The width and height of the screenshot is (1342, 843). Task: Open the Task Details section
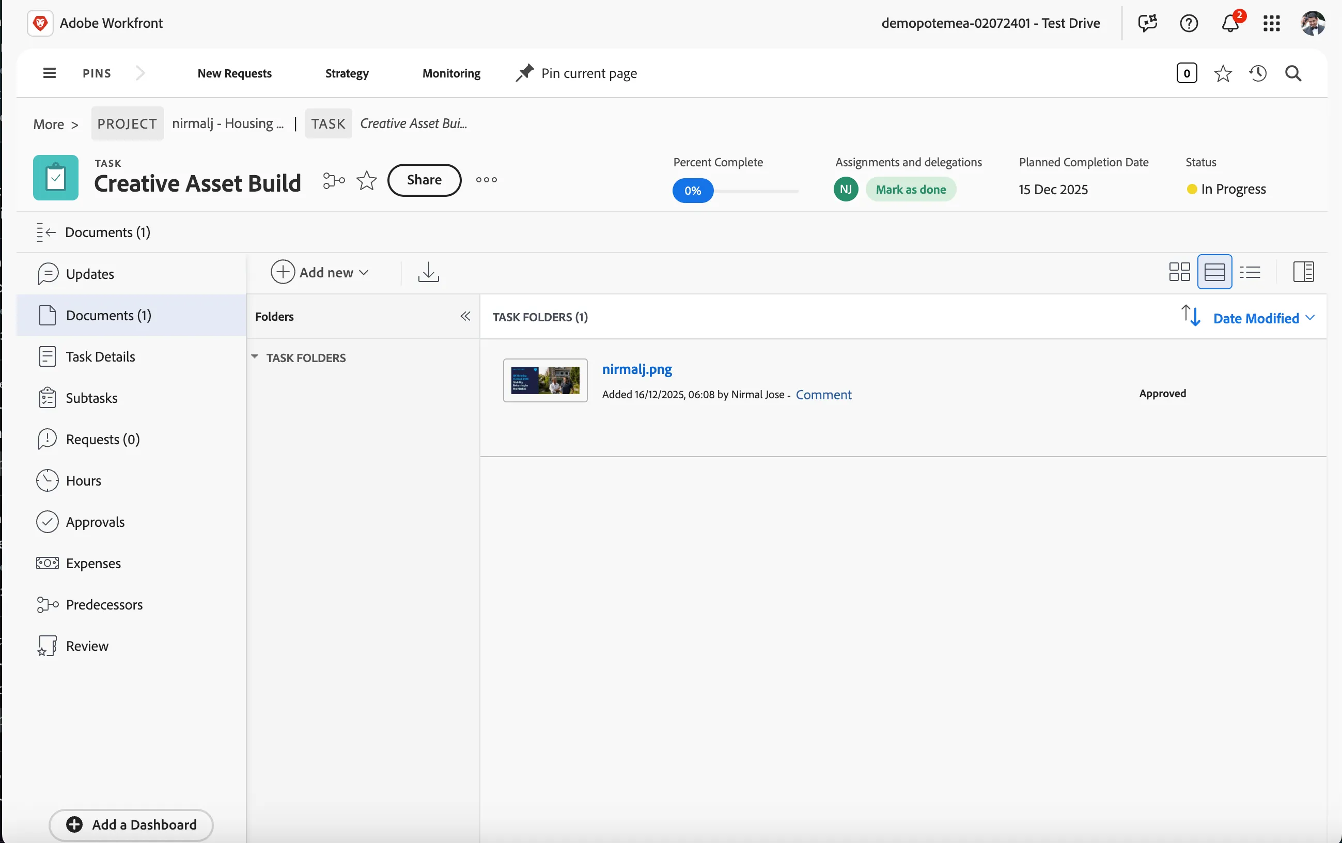pos(132,356)
